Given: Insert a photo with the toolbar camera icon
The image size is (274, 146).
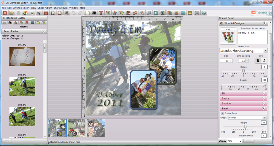Looking at the screenshot, I should coord(94,13).
